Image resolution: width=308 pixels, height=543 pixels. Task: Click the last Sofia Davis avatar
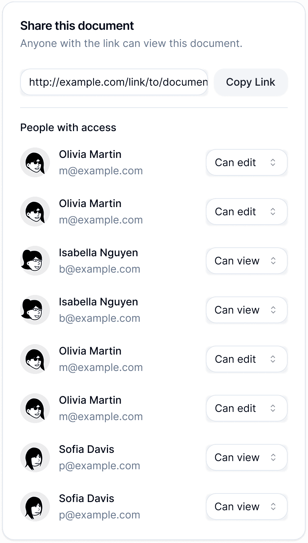(x=35, y=507)
